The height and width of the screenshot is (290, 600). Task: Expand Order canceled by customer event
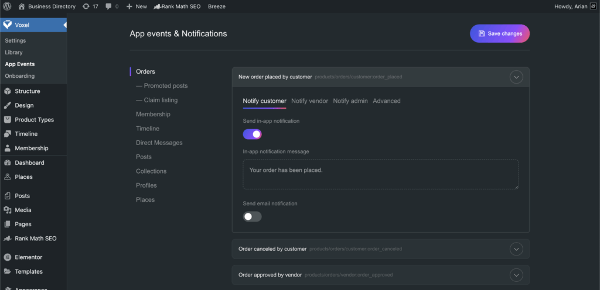516,249
